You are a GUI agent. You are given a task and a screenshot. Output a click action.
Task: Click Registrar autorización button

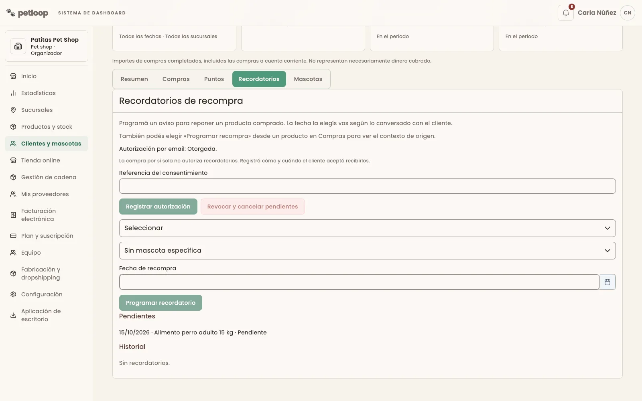coord(158,207)
